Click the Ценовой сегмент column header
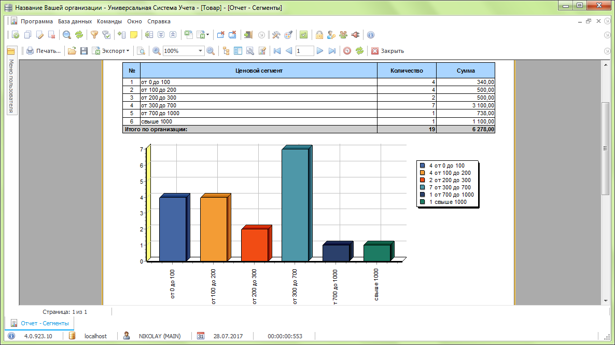 click(x=259, y=71)
